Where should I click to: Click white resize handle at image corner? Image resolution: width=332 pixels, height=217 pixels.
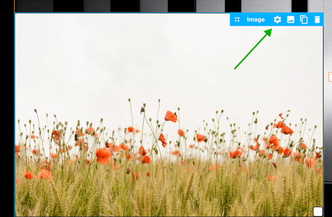pyautogui.click(x=318, y=211)
